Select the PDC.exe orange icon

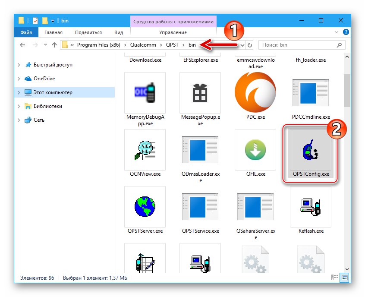click(255, 92)
